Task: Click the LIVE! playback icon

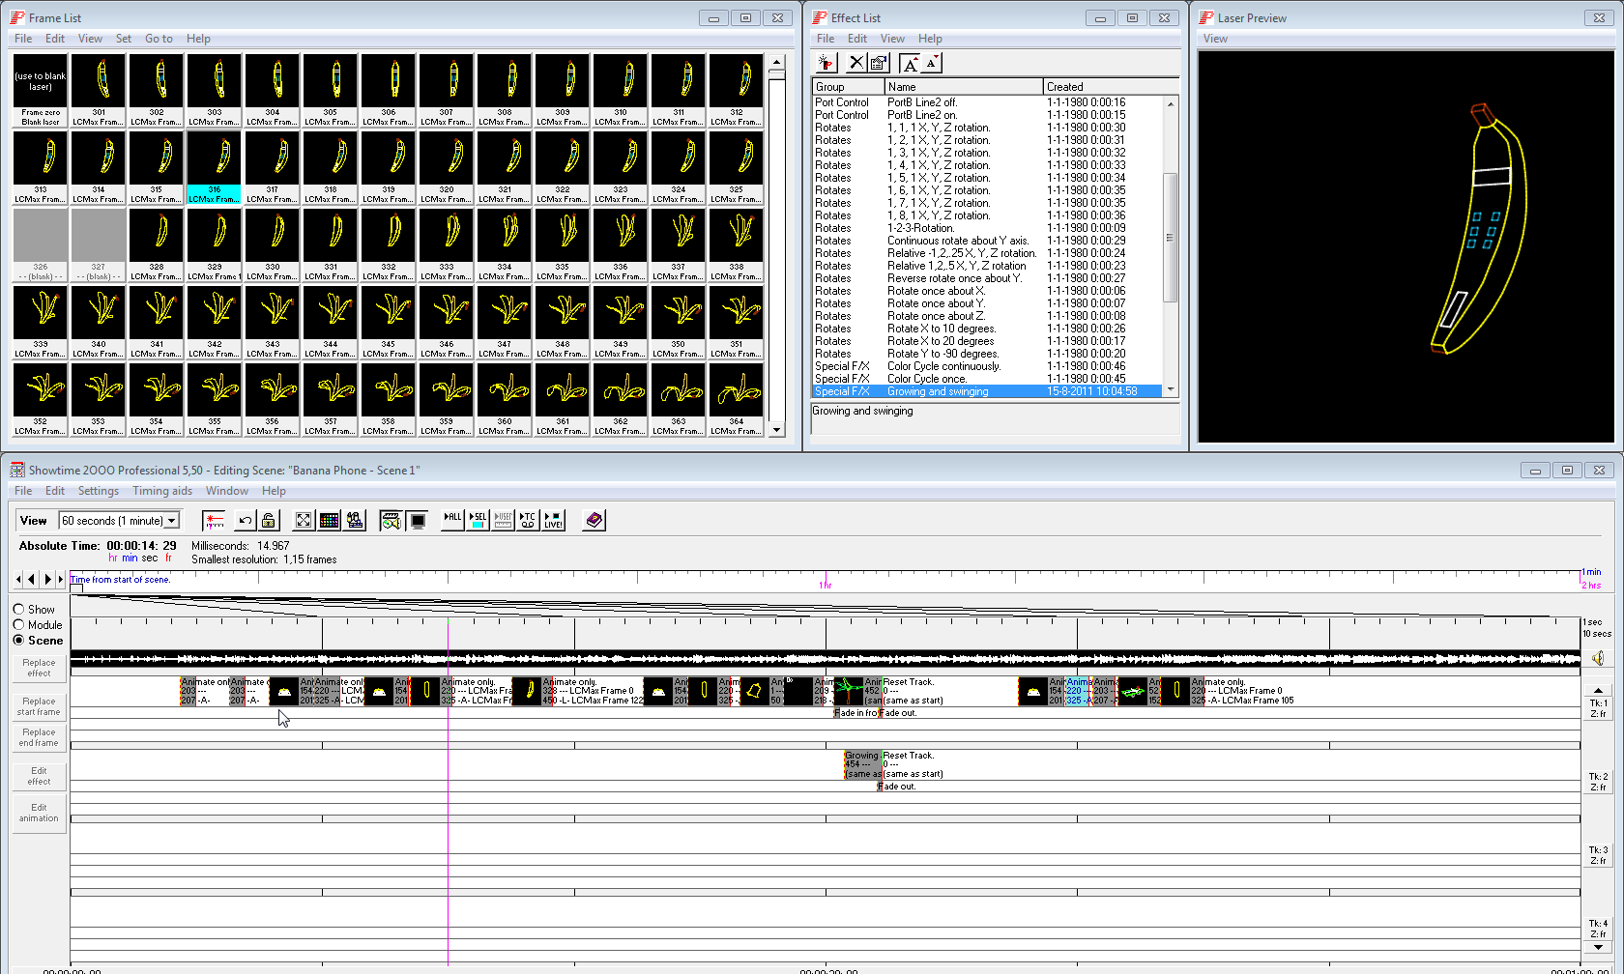Action: pyautogui.click(x=553, y=521)
